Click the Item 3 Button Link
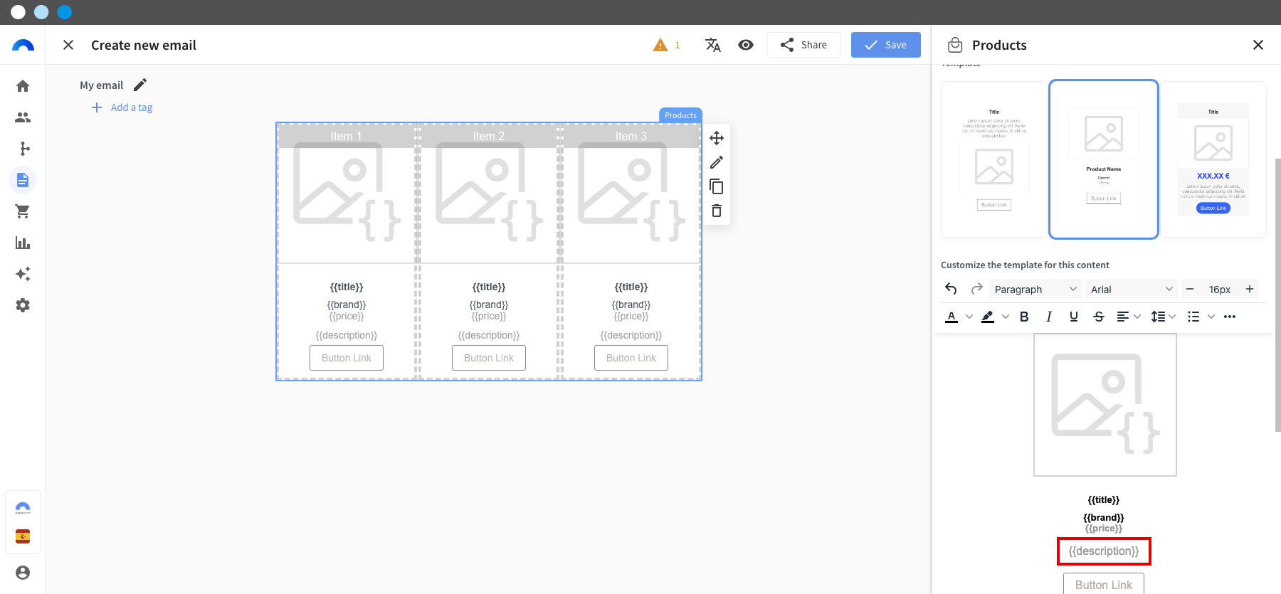This screenshot has height=594, width=1281. coord(631,358)
